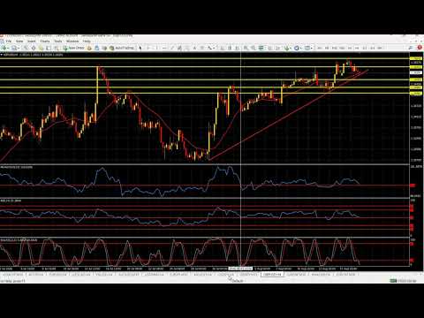424x318 pixels.
Task: Click the connection status indicator in status bar
Action: [403, 281]
